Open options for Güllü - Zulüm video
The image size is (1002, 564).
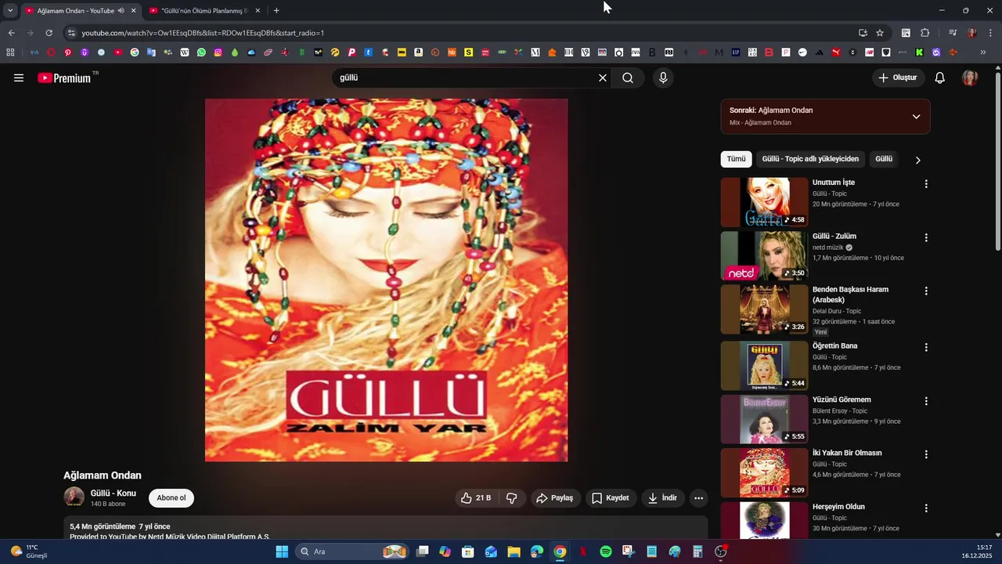(926, 237)
